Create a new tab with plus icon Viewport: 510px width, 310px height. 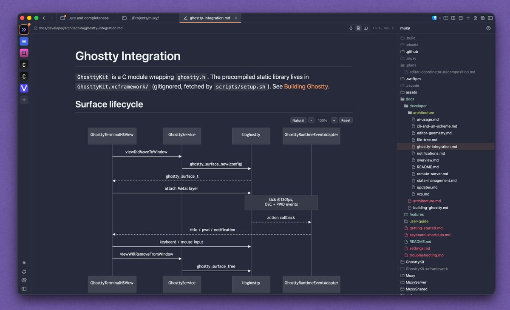click(x=468, y=18)
